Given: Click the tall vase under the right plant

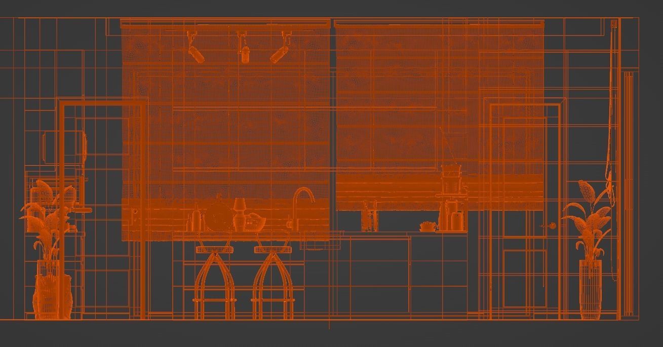Looking at the screenshot, I should (x=591, y=289).
